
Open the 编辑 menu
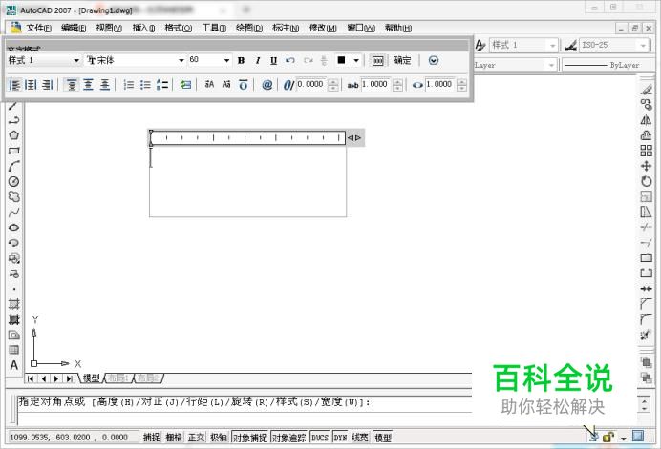(74, 29)
